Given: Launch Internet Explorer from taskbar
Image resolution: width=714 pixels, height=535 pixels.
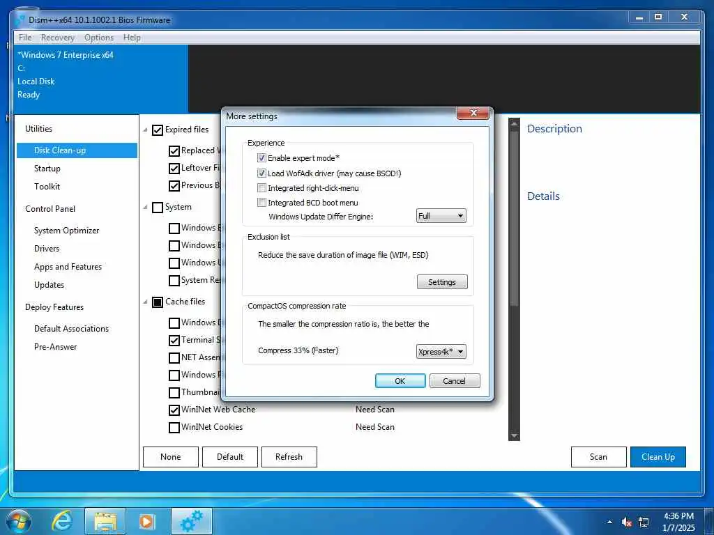Looking at the screenshot, I should [x=62, y=521].
